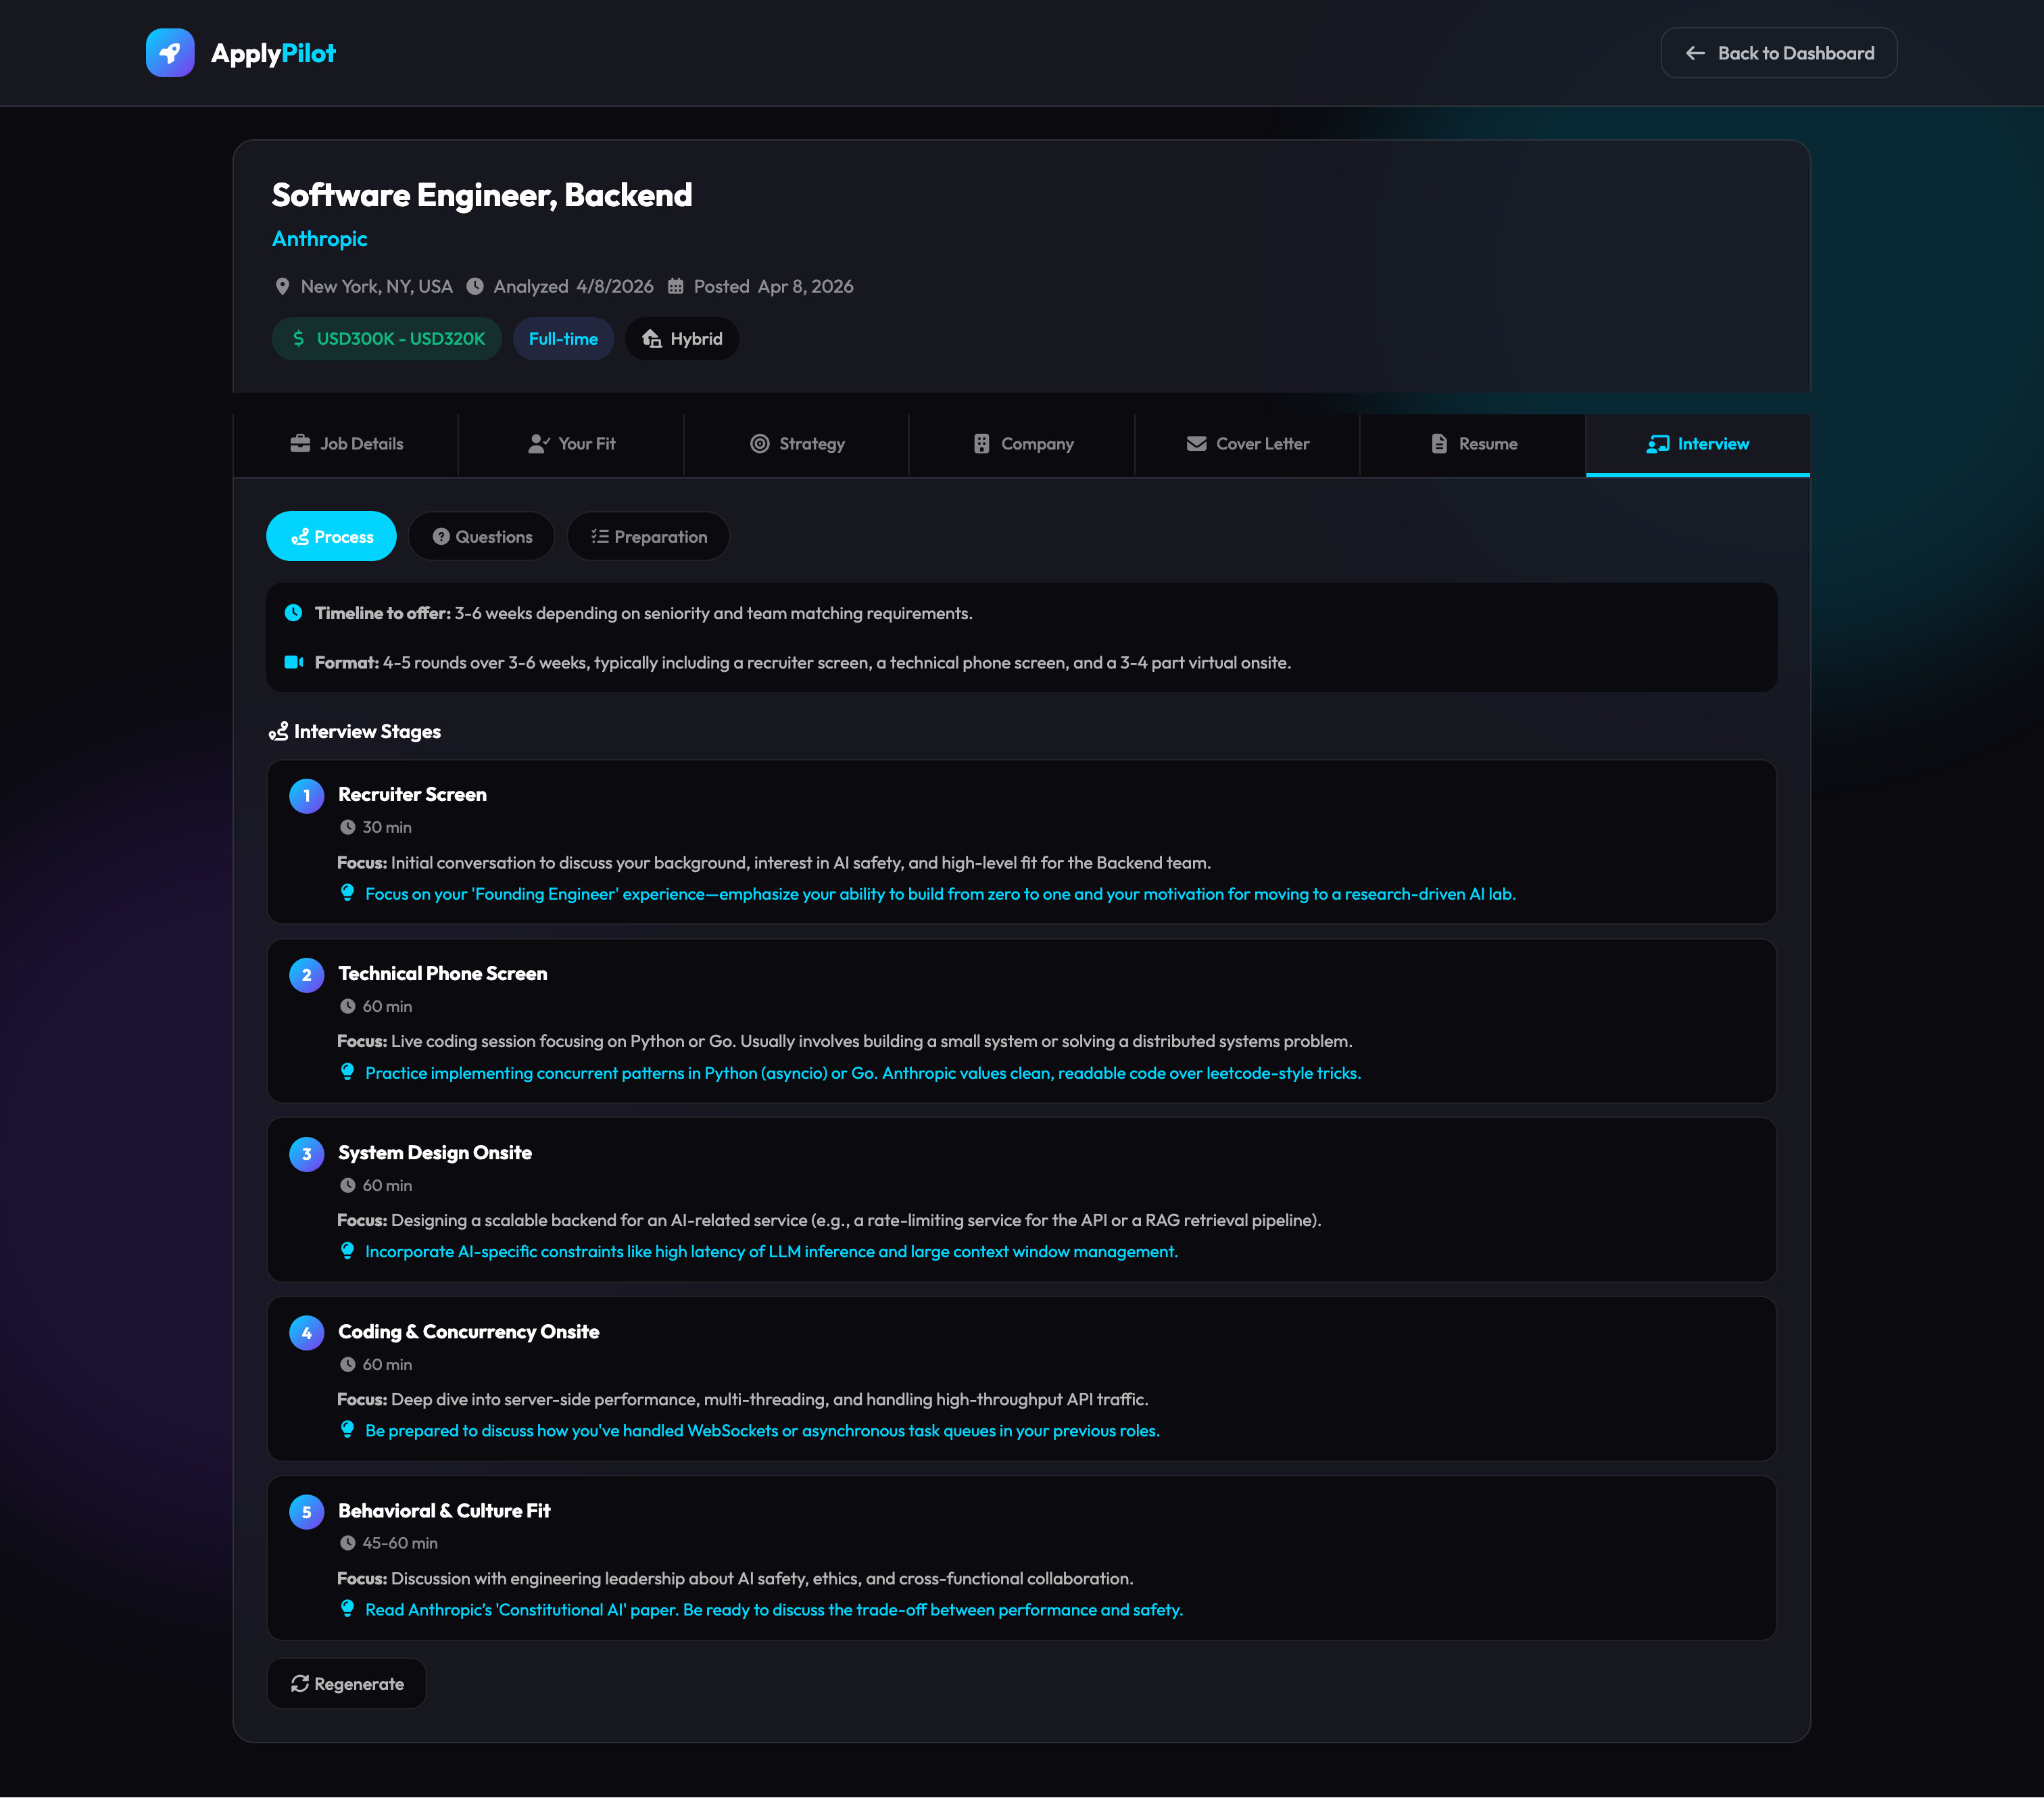Viewport: 2044px width, 1798px height.
Task: Click the house icon on the Hybrid badge
Action: tap(652, 339)
